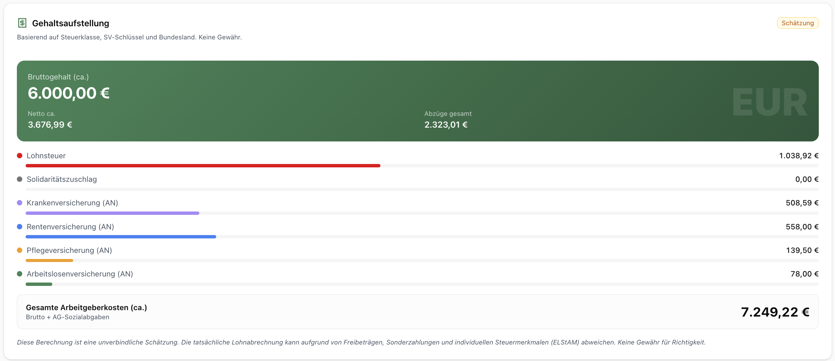Screen dimensions: 835x361
Task: Click the gray Solidaritätszuschlag dot
Action: click(x=20, y=179)
